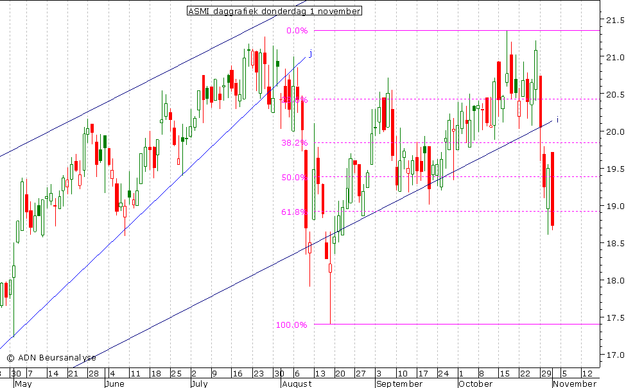This screenshot has height=388, width=626.
Task: Select the 0.0% Fibonacci level label
Action: click(x=297, y=31)
